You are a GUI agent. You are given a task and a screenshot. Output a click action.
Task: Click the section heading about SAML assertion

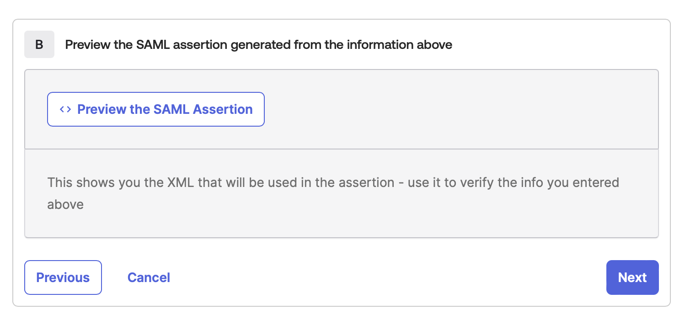[x=258, y=44]
